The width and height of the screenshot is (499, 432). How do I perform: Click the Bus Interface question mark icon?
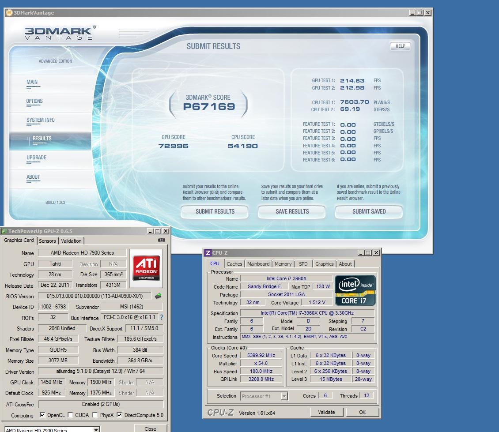pos(162,317)
